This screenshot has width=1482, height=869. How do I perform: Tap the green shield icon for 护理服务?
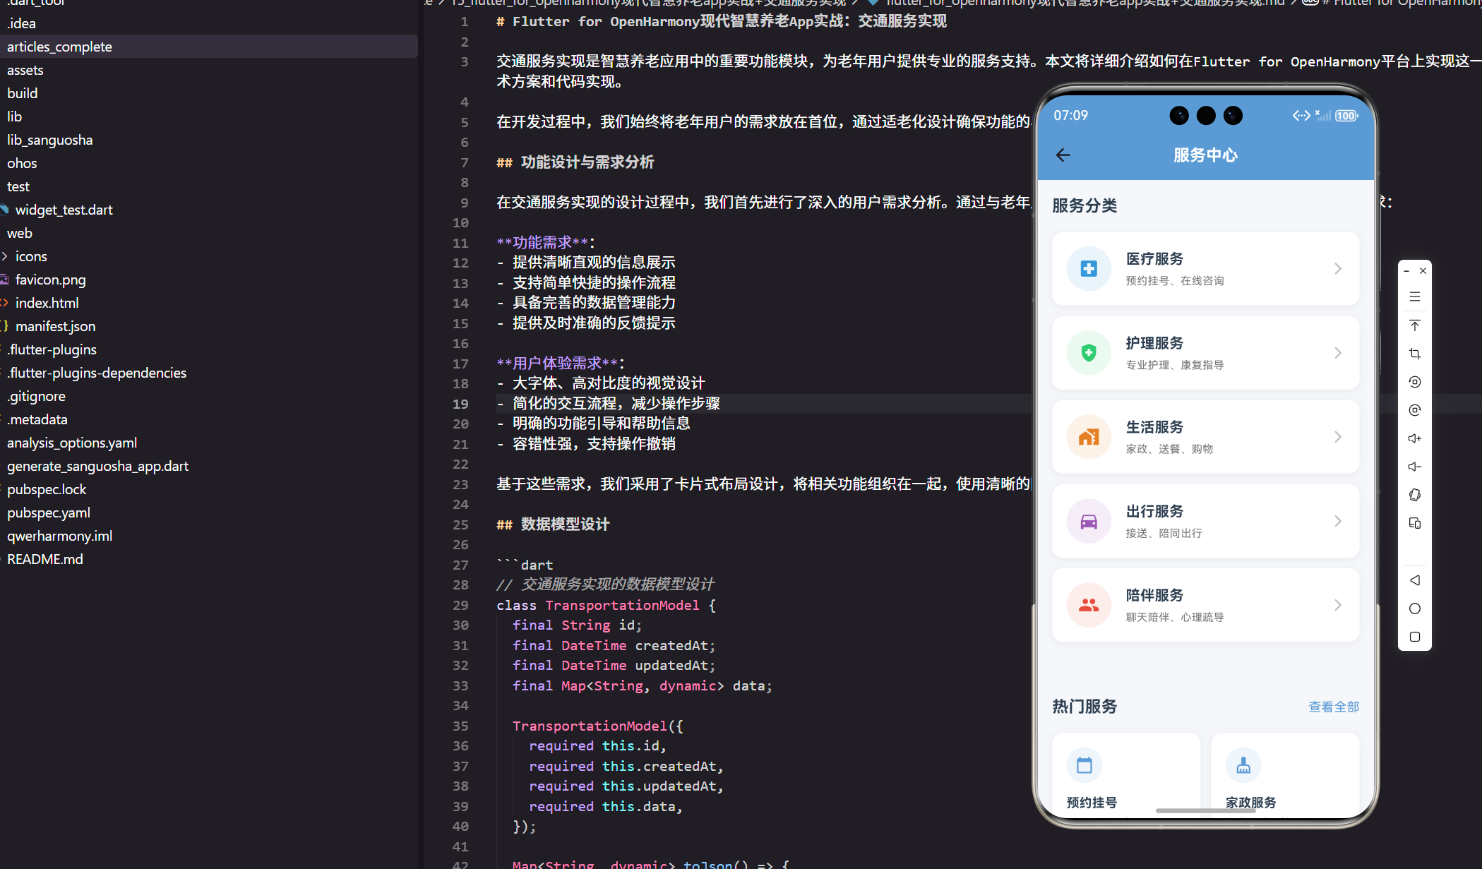click(1089, 353)
